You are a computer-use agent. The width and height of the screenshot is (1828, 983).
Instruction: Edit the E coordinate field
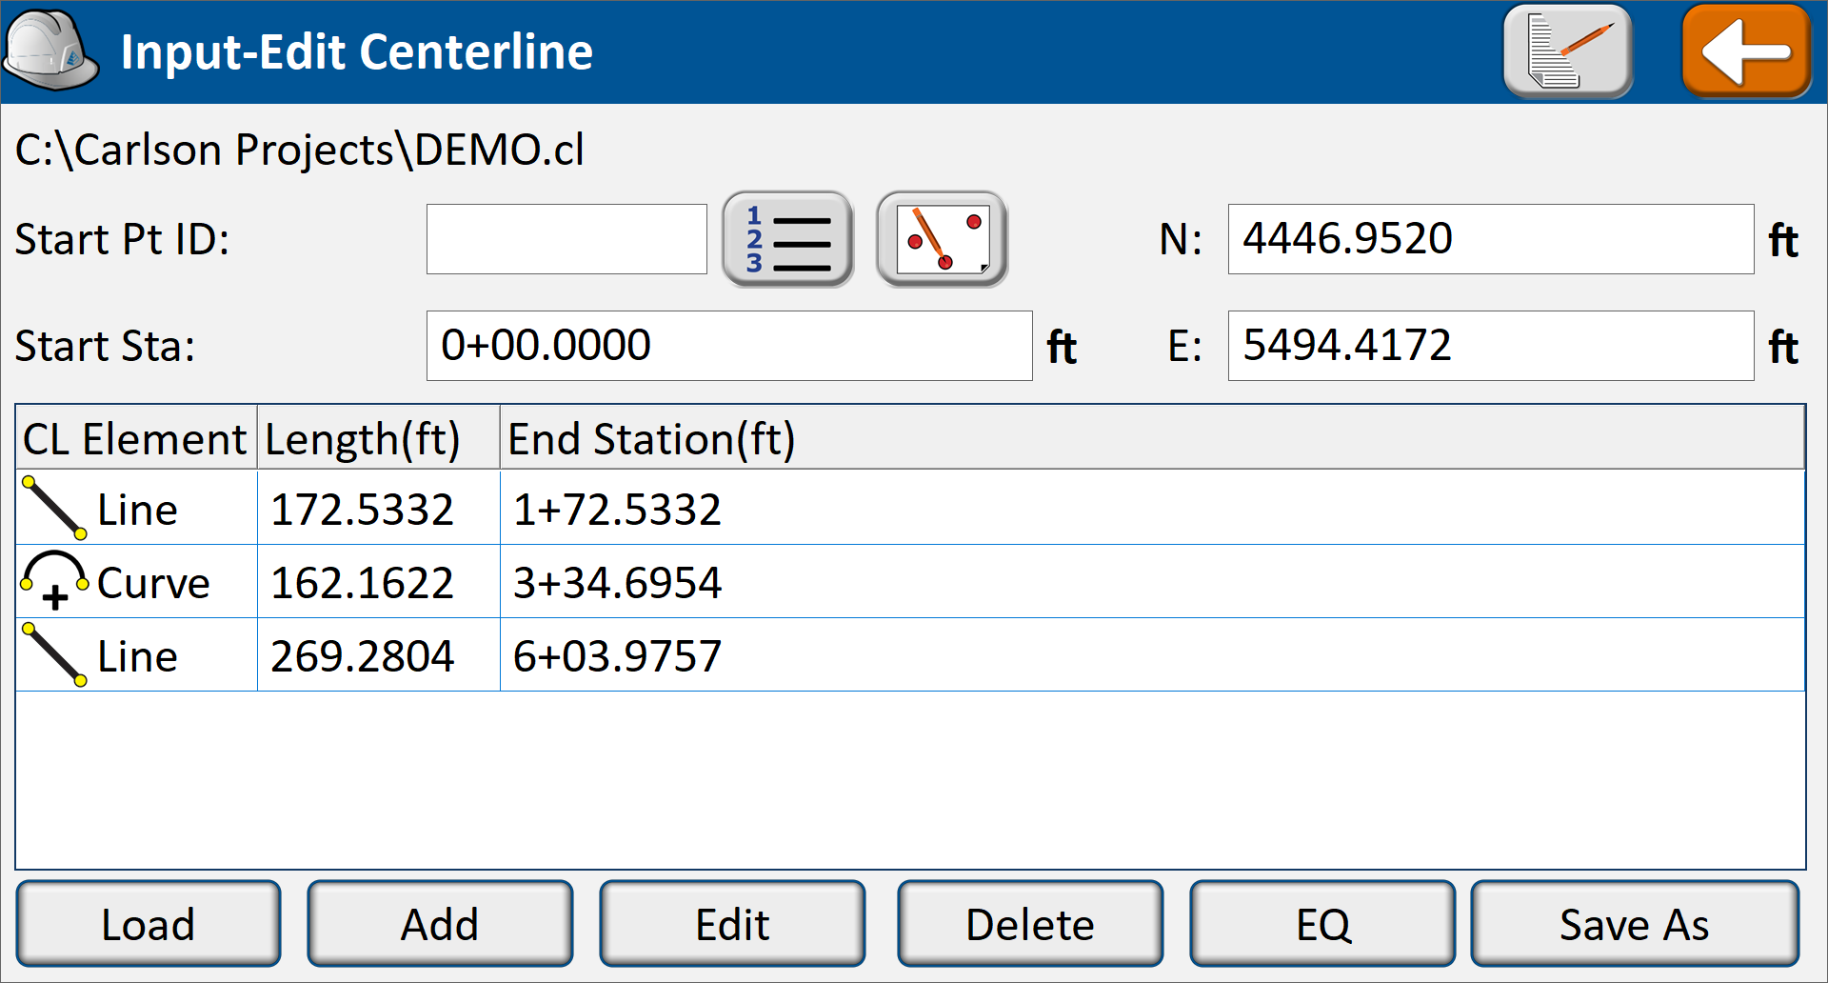1491,346
